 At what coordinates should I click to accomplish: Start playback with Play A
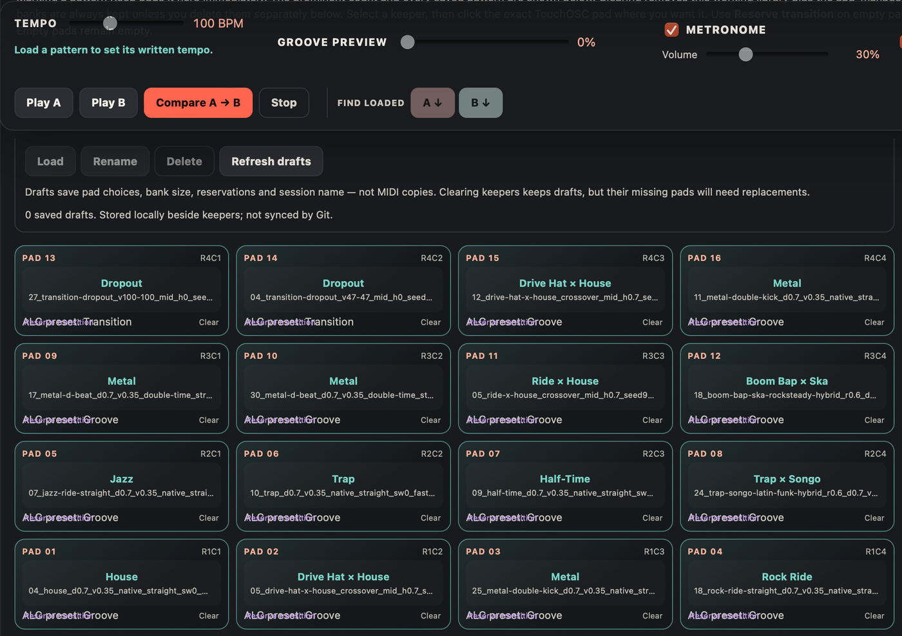coord(44,102)
